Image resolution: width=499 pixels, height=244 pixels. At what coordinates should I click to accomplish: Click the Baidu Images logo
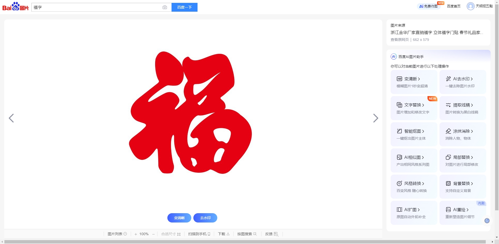coord(16,7)
